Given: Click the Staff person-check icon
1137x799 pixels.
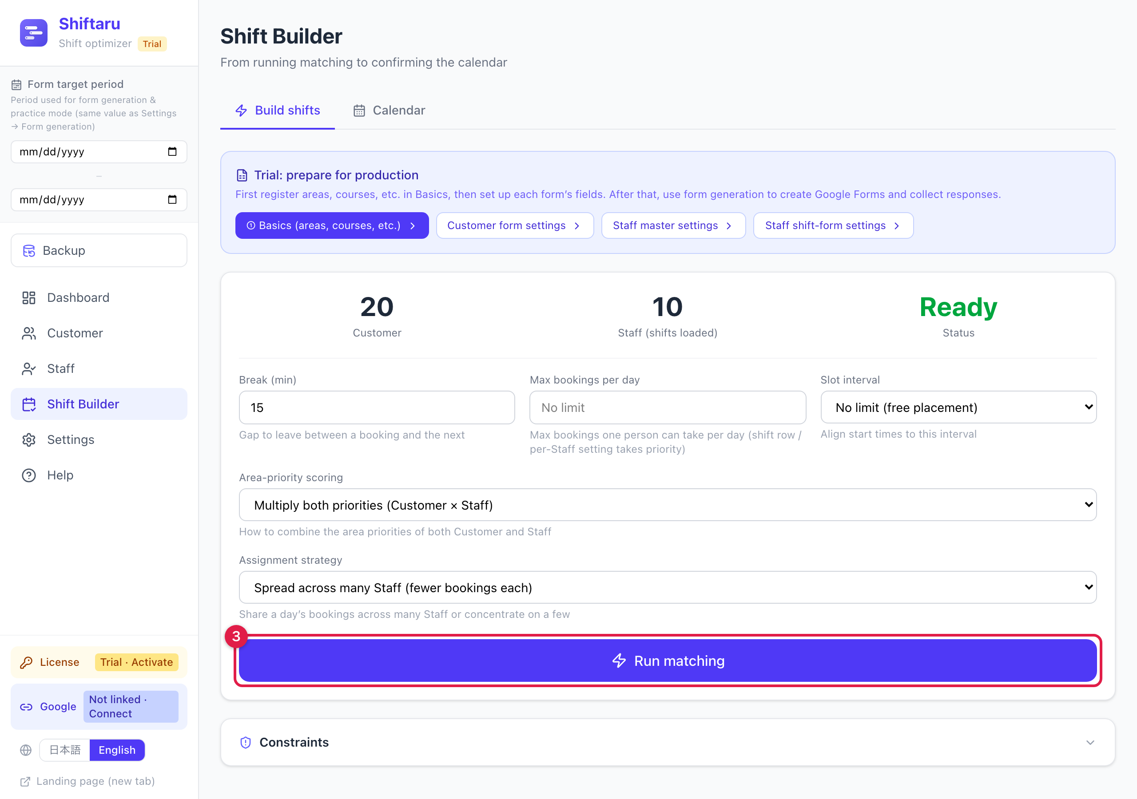Looking at the screenshot, I should tap(29, 369).
